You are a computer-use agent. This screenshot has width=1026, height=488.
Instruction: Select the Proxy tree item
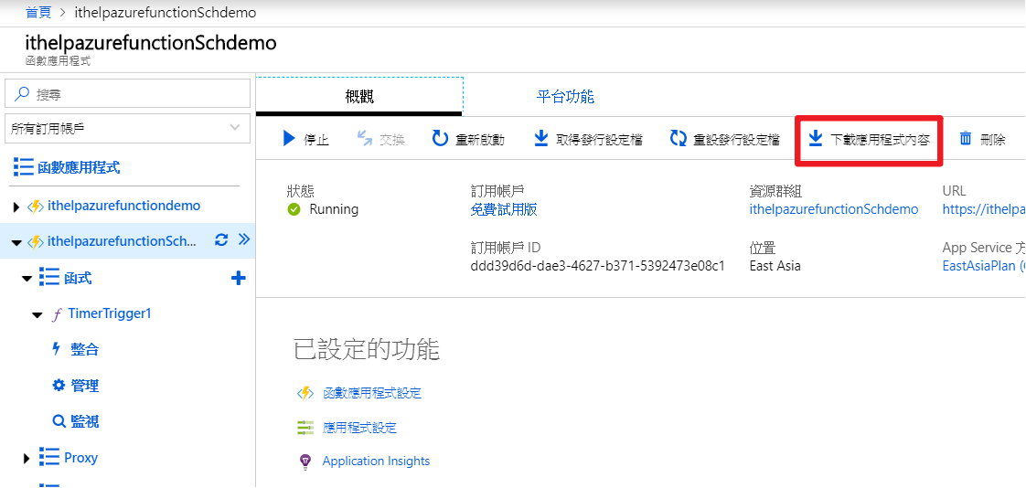[x=81, y=457]
